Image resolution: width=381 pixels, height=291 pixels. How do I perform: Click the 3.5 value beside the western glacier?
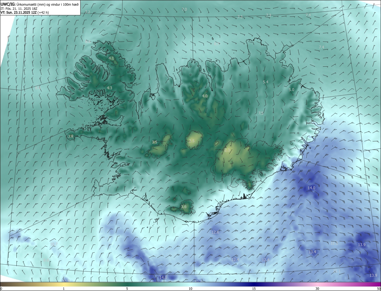[154, 142]
